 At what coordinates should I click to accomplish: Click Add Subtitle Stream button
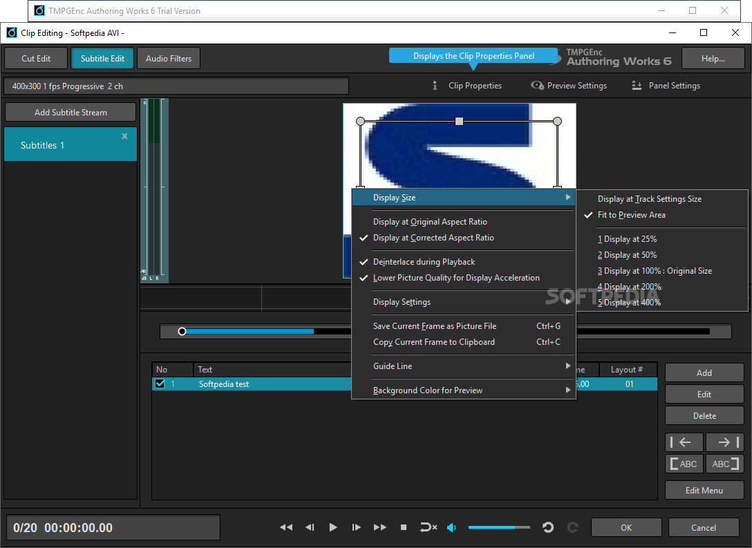70,112
